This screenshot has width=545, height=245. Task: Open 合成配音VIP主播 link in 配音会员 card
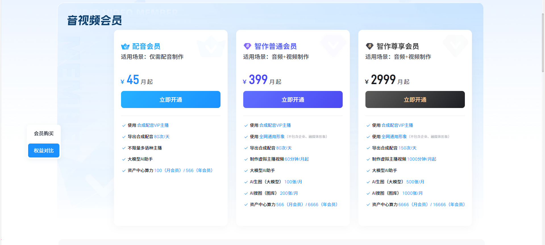(x=153, y=125)
